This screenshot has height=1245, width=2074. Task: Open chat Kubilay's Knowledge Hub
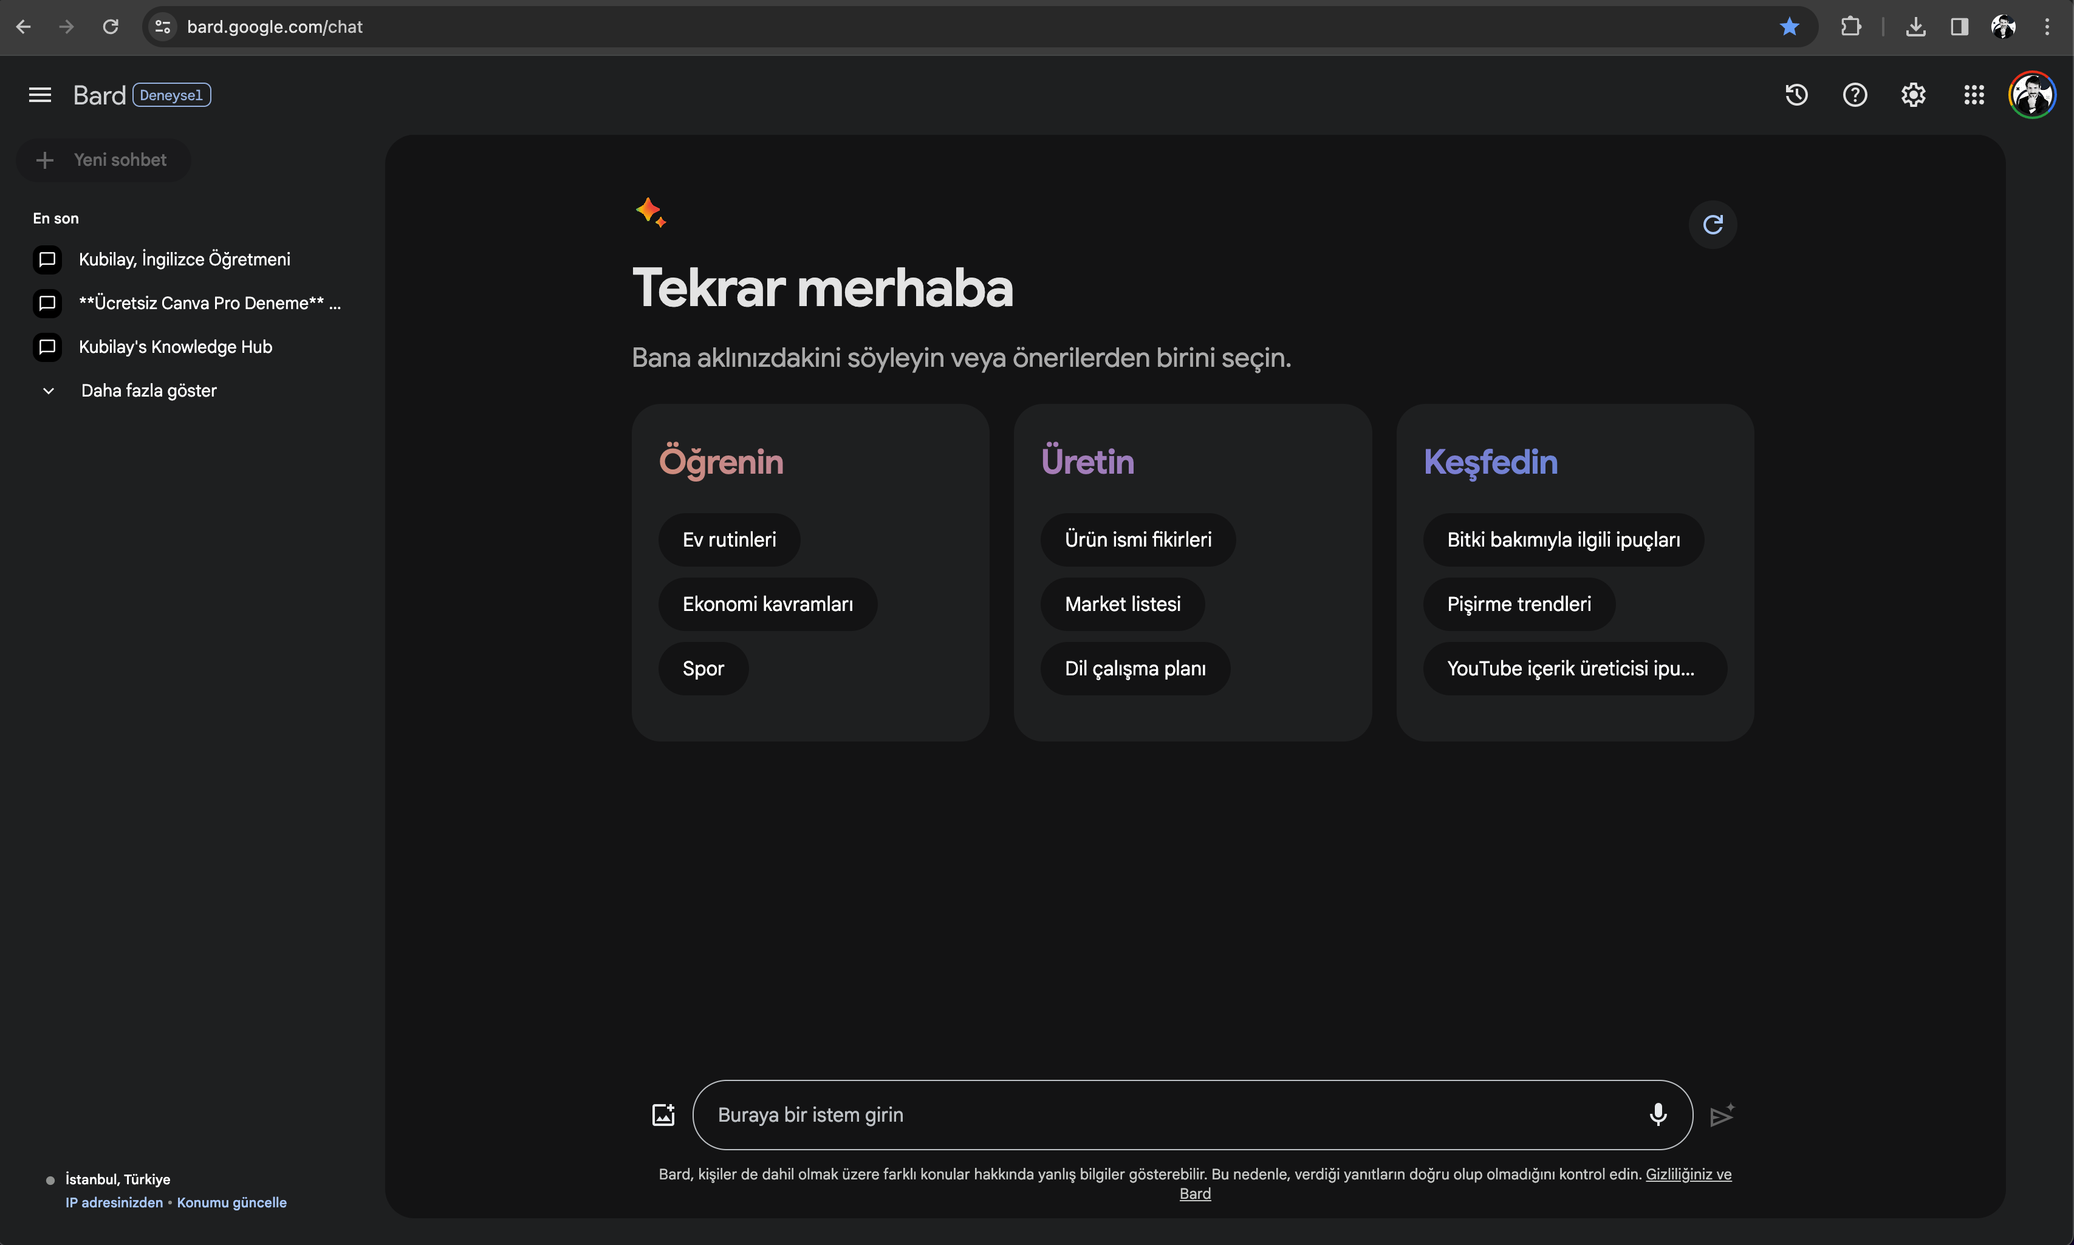coord(154,347)
